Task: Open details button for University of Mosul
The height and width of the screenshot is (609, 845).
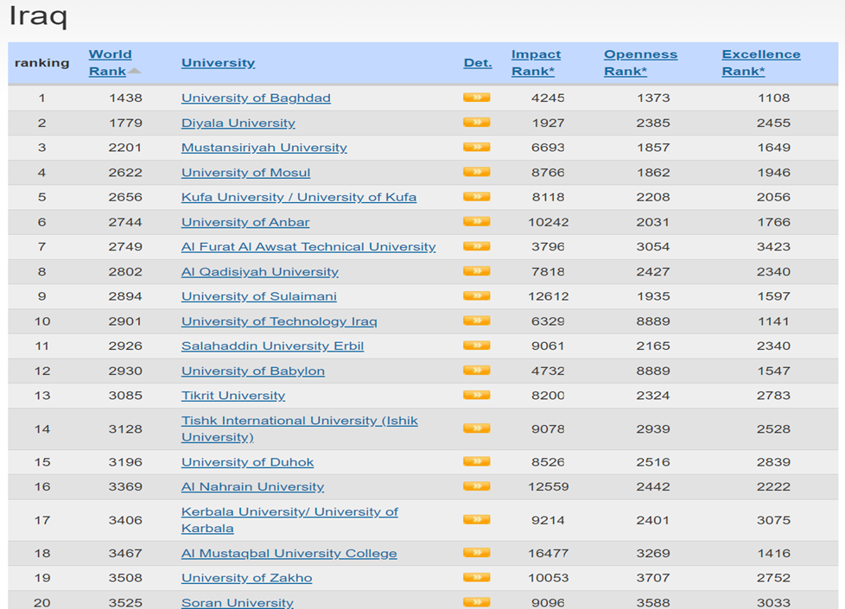Action: (x=476, y=172)
